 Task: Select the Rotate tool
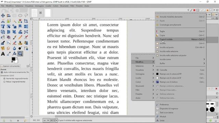tap(9, 27)
